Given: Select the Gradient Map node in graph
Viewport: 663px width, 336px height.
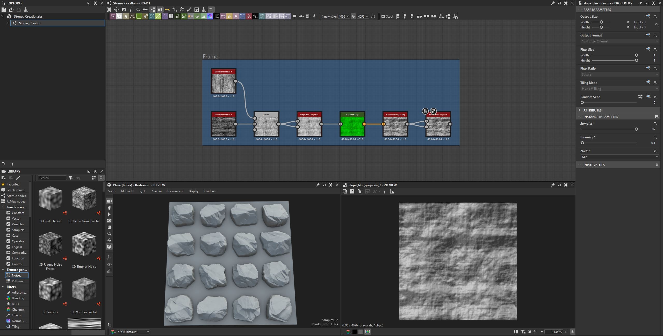Looking at the screenshot, I should [x=352, y=124].
